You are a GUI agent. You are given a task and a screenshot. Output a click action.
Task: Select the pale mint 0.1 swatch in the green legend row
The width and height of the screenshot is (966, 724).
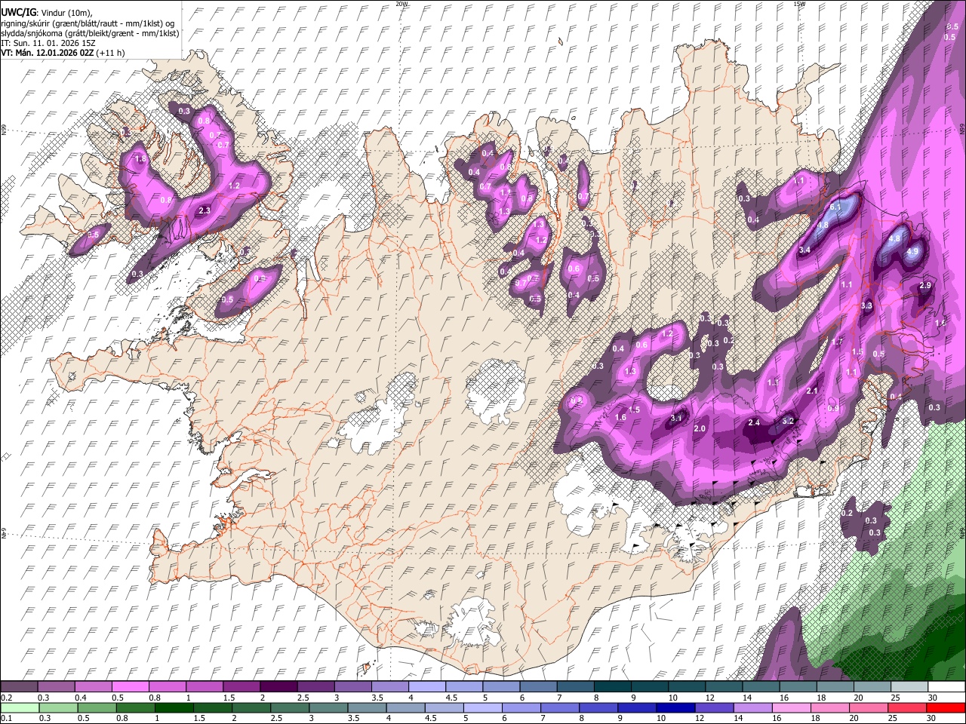[20, 707]
